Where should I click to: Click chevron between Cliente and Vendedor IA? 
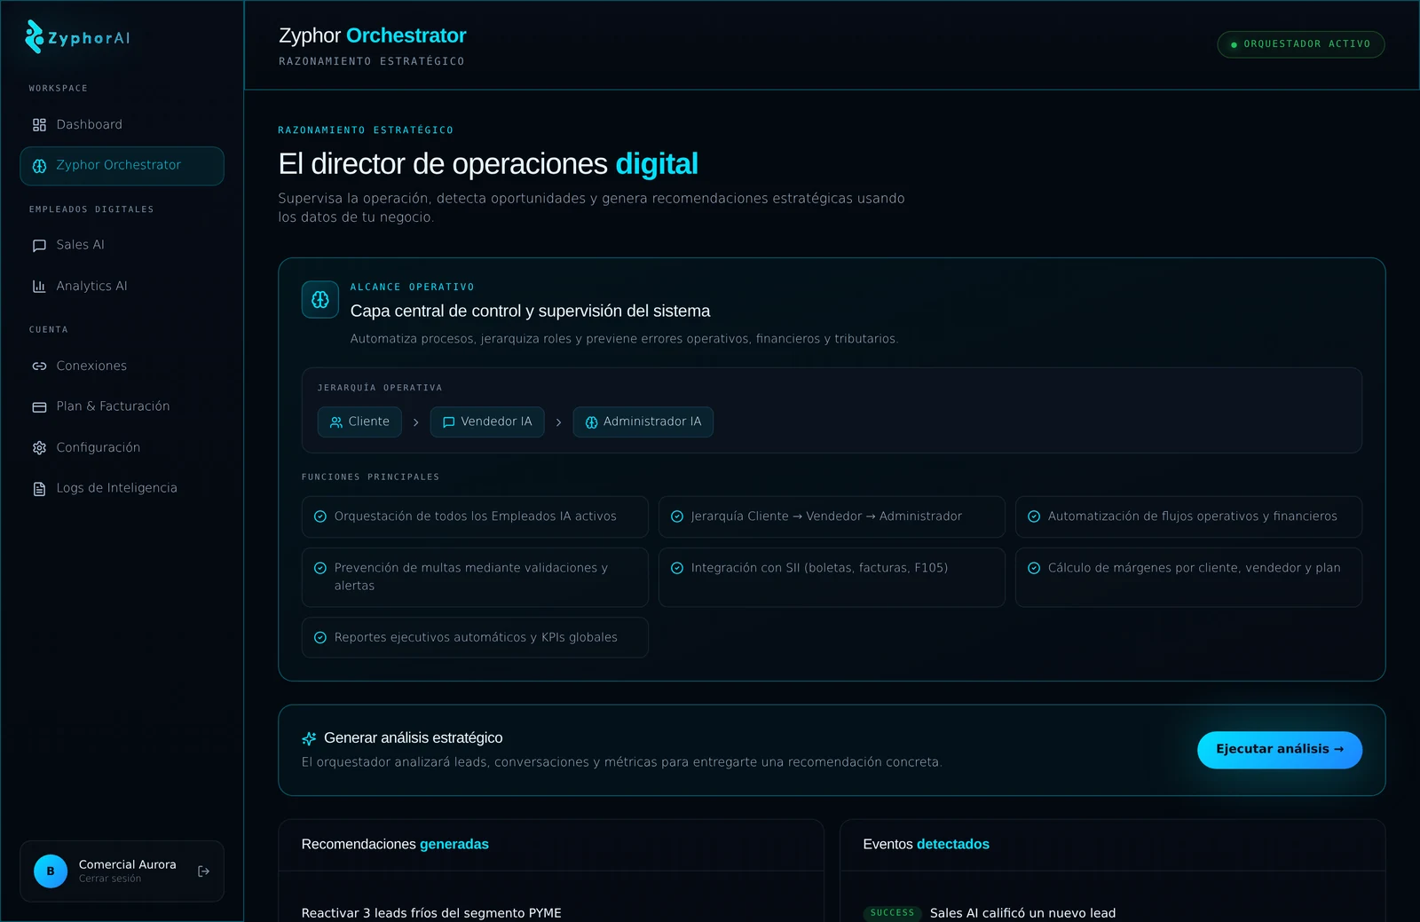click(x=415, y=422)
